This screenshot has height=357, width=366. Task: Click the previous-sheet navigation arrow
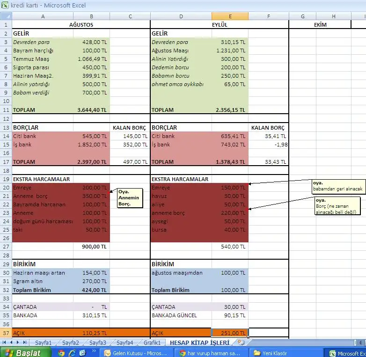click(x=11, y=342)
